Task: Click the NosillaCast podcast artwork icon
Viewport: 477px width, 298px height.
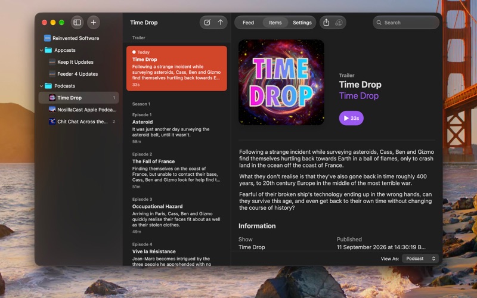Action: 52,110
